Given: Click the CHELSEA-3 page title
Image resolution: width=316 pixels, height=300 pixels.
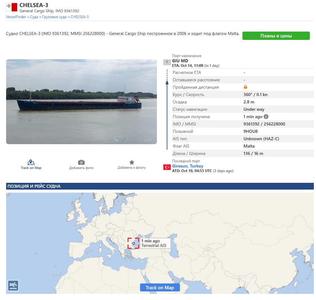Looking at the screenshot, I should pos(34,5).
